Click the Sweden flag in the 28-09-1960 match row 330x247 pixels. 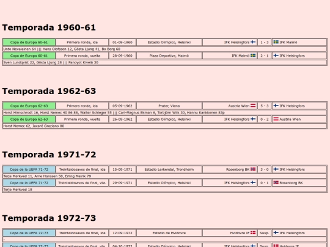(x=253, y=55)
